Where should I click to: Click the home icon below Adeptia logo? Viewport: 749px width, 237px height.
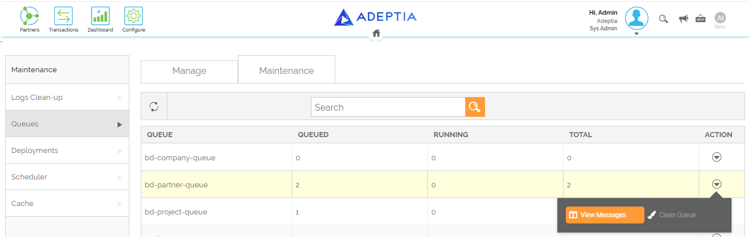(376, 33)
